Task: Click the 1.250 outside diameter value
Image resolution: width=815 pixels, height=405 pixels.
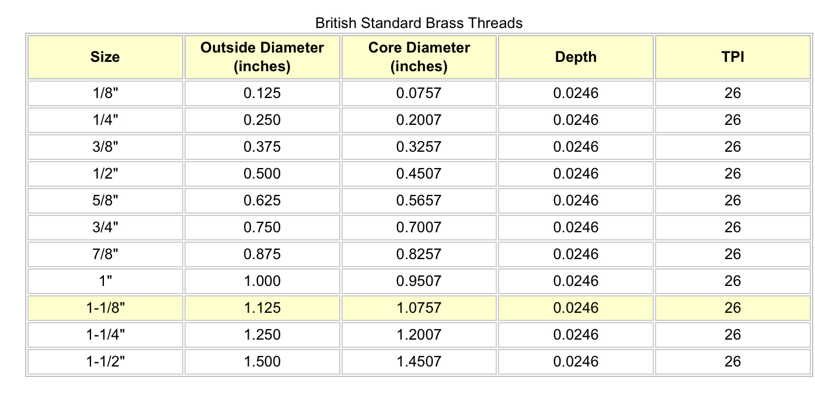Action: [262, 335]
